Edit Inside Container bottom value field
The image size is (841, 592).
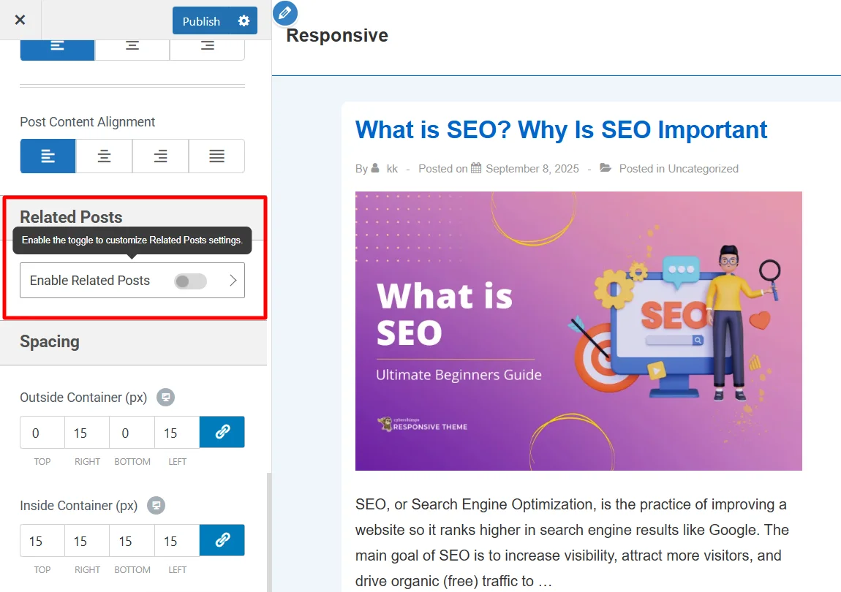[132, 541]
